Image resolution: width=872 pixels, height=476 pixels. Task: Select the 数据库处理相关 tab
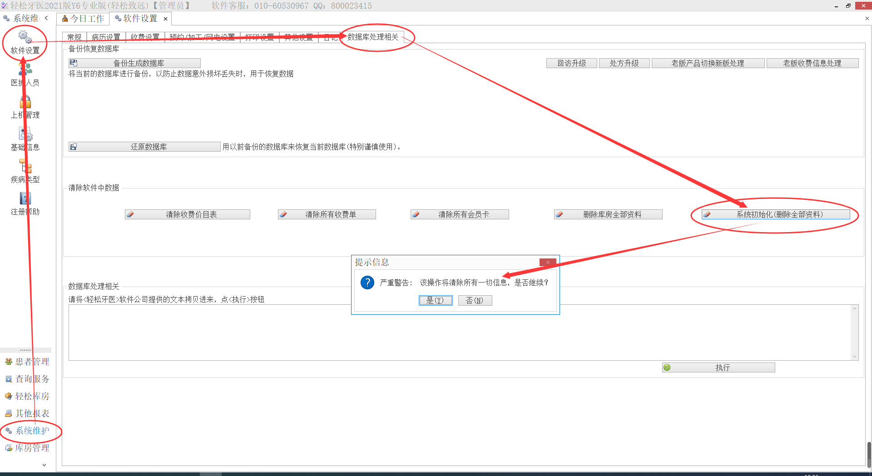pos(373,37)
